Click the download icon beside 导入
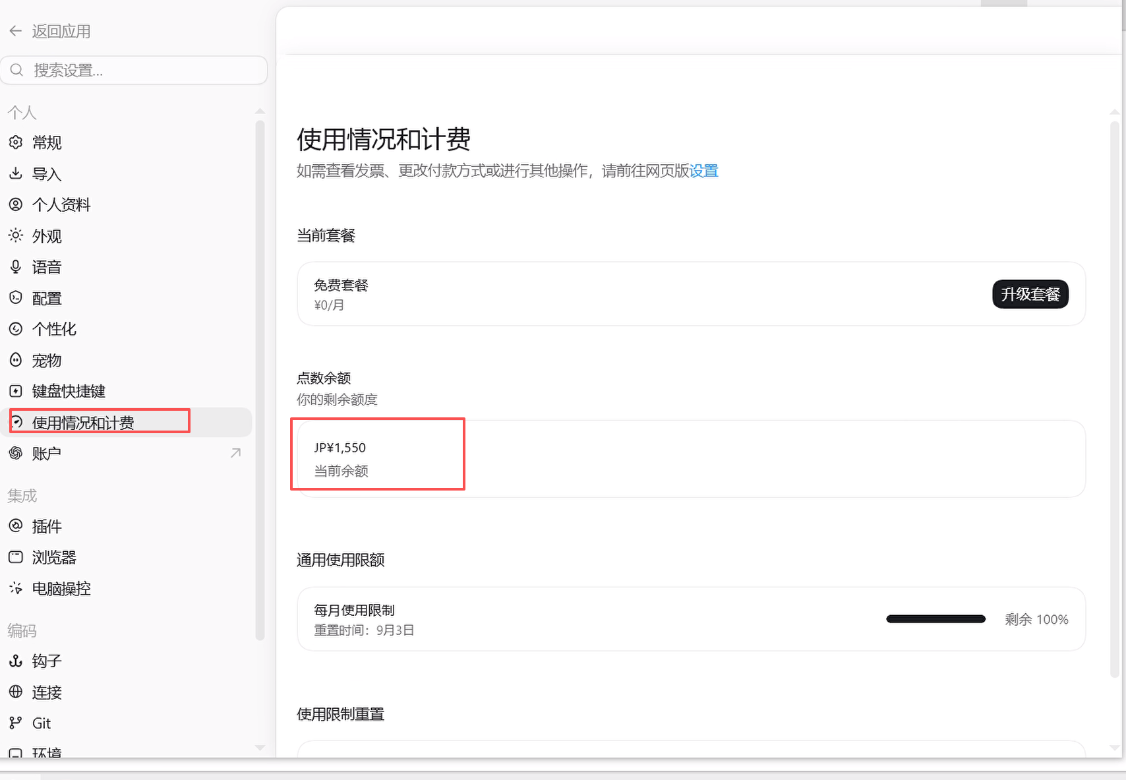Screen dimensions: 1126x780 pyautogui.click(x=16, y=173)
